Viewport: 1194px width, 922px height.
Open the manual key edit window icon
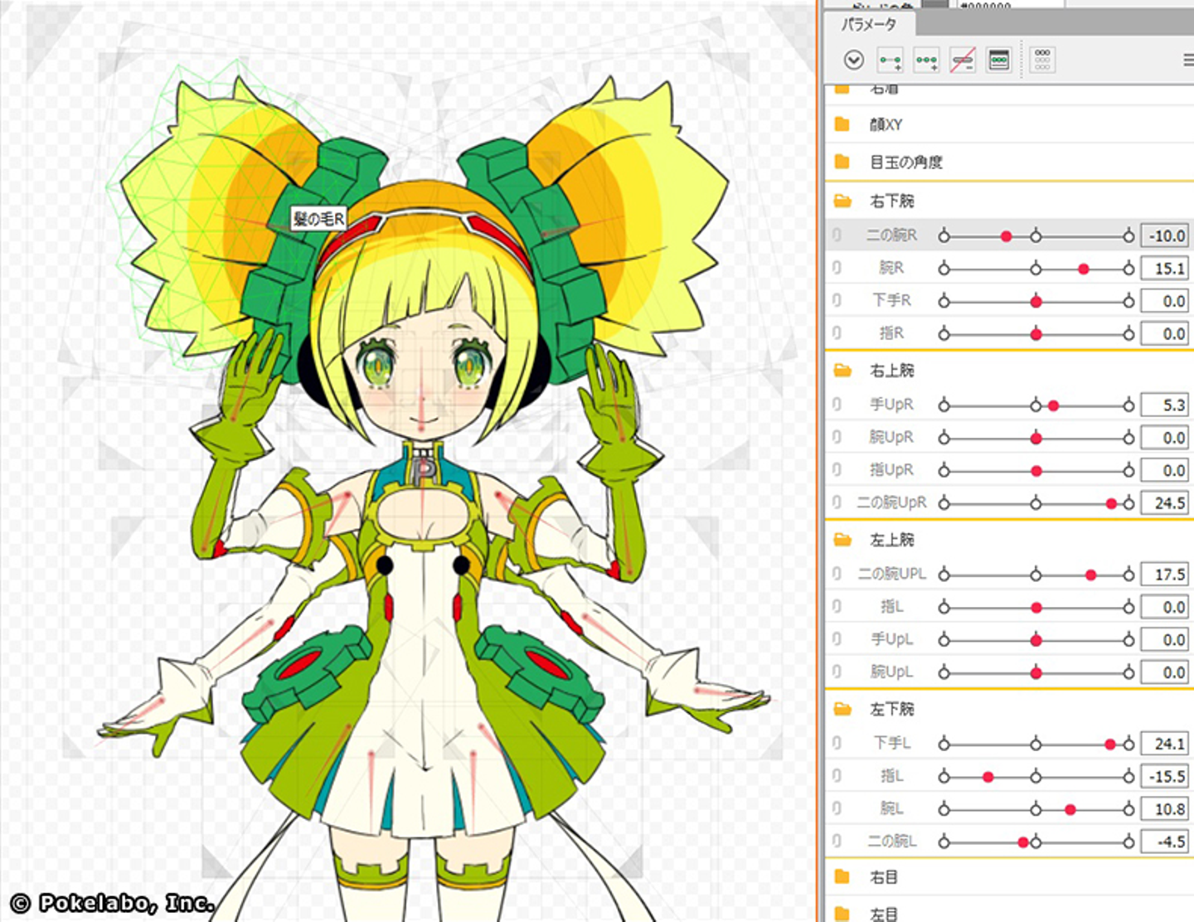coord(999,60)
